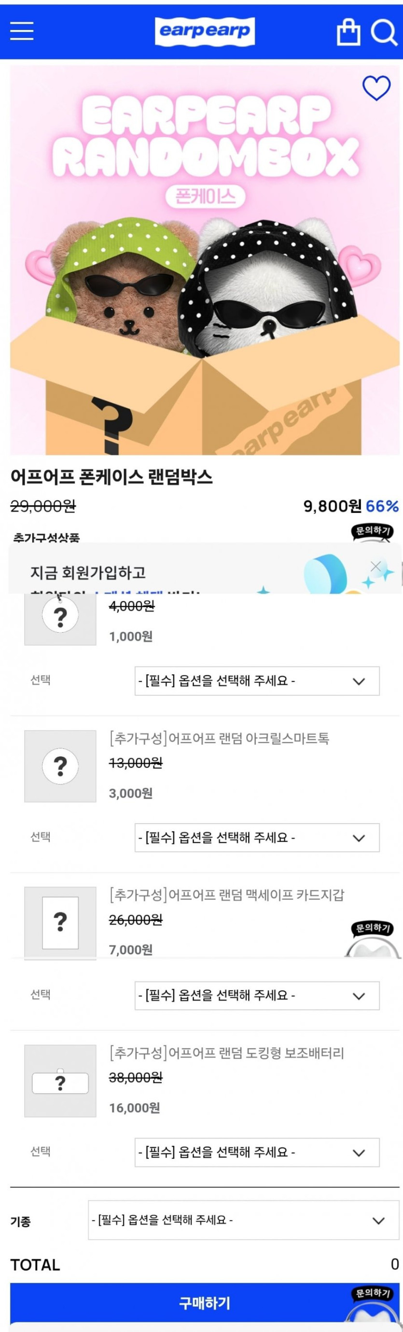This screenshot has height=1332, width=403.
Task: Go to earpearp home logo
Action: click(x=205, y=31)
